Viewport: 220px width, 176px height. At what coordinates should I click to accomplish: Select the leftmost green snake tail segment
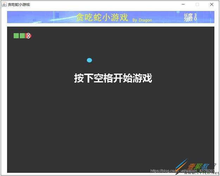point(16,36)
